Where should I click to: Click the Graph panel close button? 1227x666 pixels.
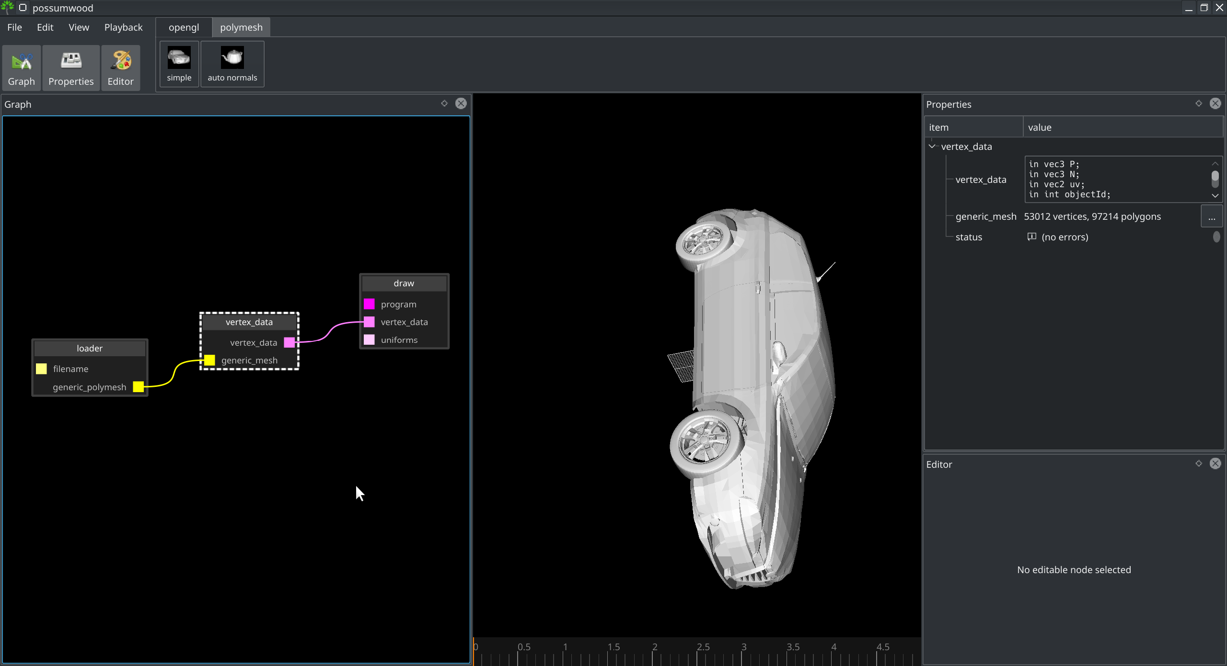pyautogui.click(x=461, y=103)
